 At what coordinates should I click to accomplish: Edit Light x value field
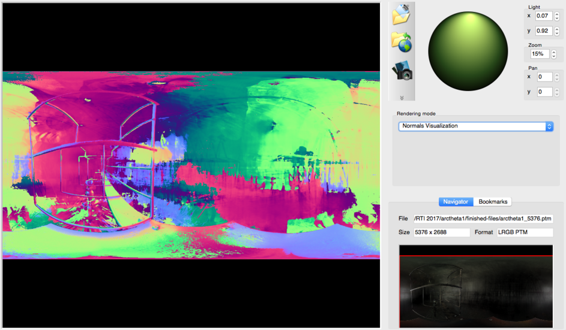coord(544,16)
